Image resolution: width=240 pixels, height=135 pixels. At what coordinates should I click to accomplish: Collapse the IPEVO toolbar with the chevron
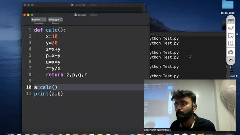click(x=231, y=60)
